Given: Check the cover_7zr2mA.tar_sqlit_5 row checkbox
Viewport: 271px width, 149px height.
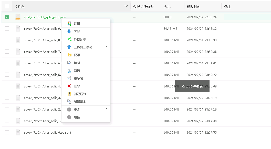Looking at the screenshot, I should click(x=7, y=75).
